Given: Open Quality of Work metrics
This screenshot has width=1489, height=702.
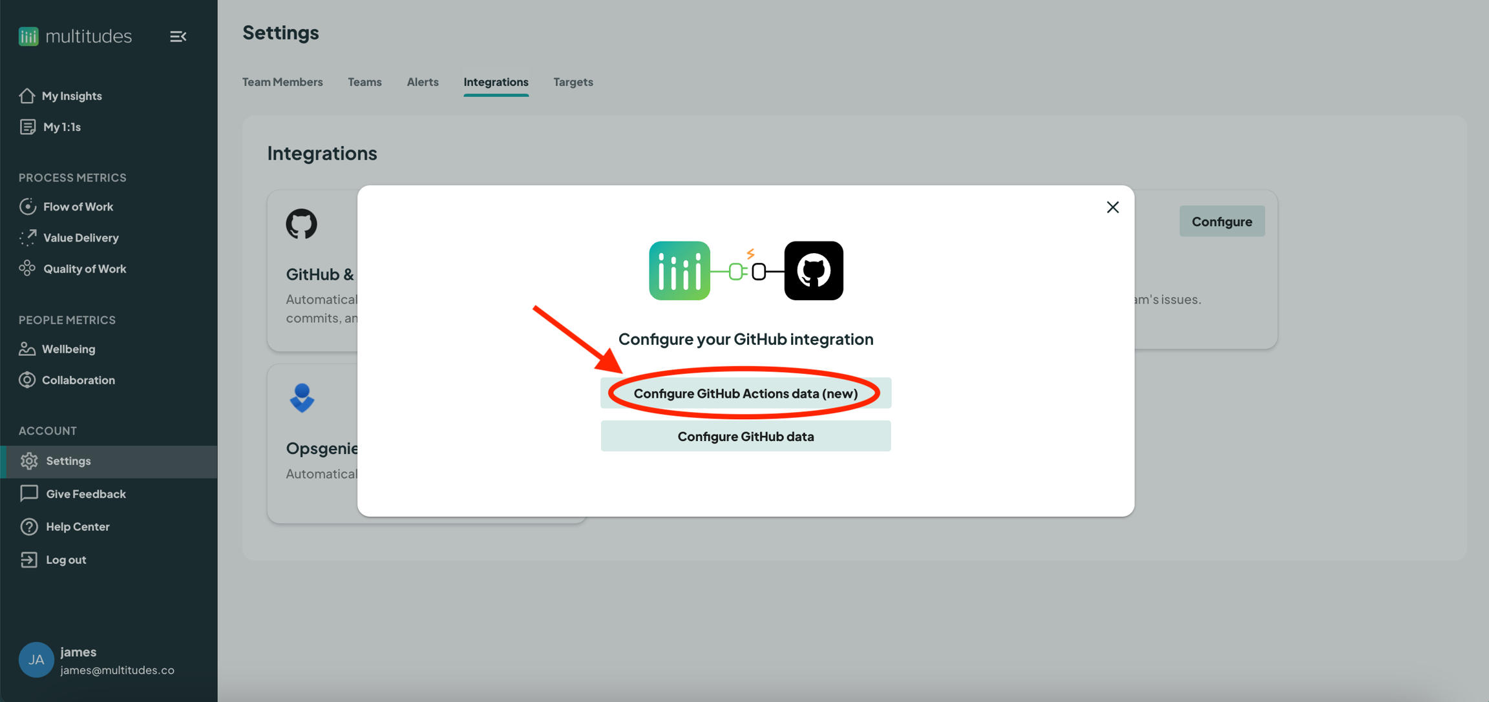Looking at the screenshot, I should pos(84,269).
